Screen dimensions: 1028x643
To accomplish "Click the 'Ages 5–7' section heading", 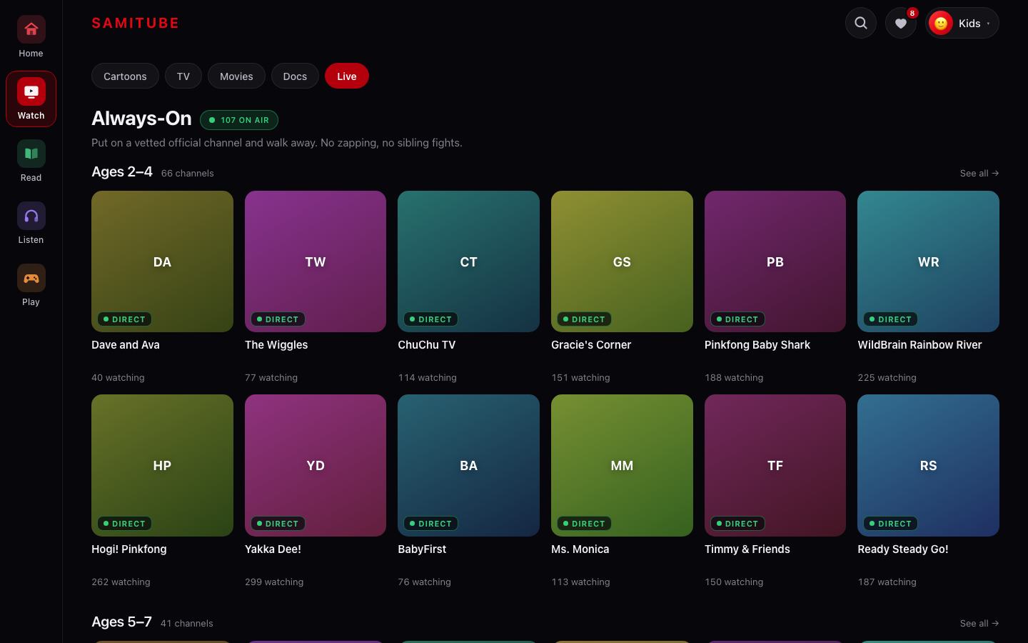I will (121, 622).
